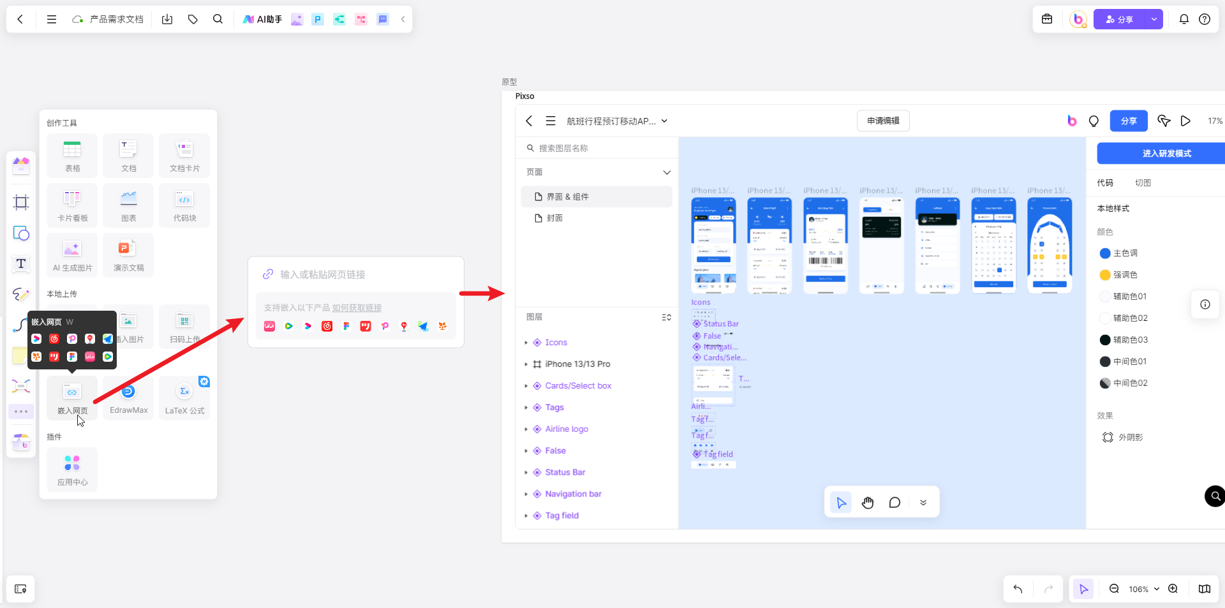
Task: Open the 如何获取链接 help link
Action: point(357,308)
